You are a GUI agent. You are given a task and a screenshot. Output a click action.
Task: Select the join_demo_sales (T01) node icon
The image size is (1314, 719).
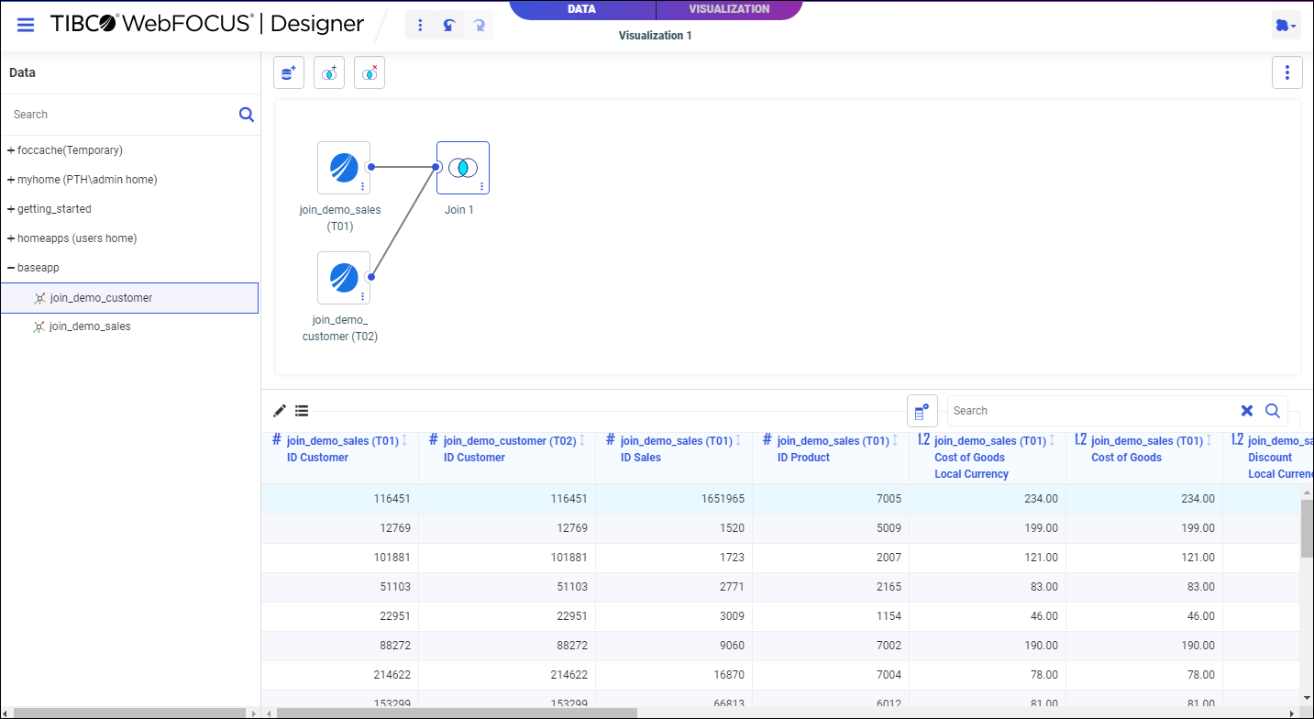point(344,168)
